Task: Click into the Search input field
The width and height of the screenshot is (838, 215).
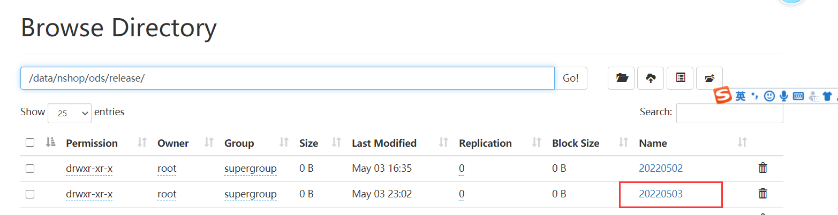Action: [x=729, y=113]
